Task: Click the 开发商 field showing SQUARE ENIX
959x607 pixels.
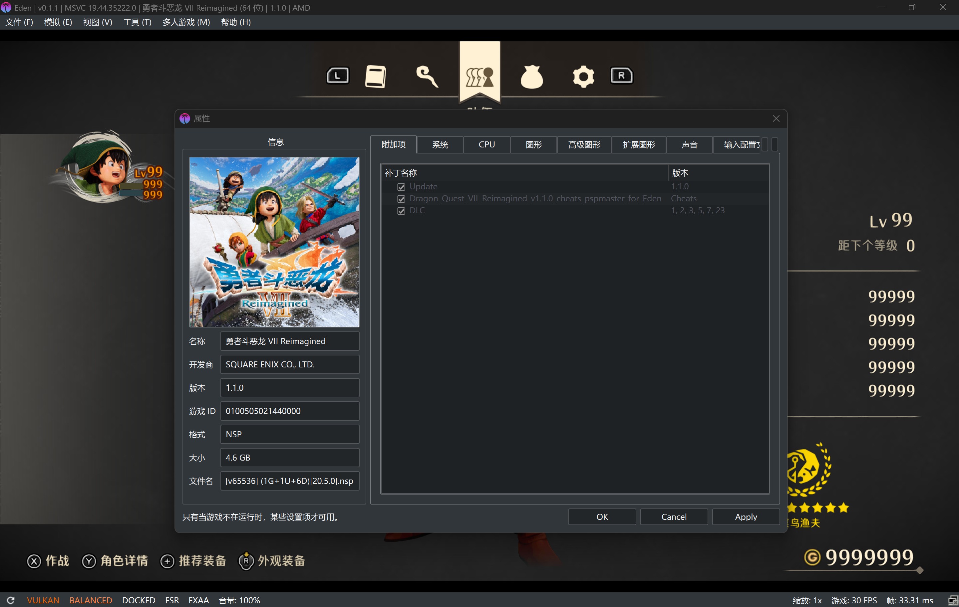Action: [290, 364]
